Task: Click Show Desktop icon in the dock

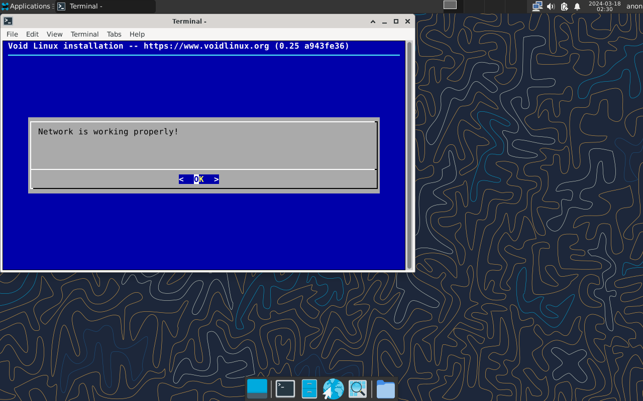Action: [257, 389]
